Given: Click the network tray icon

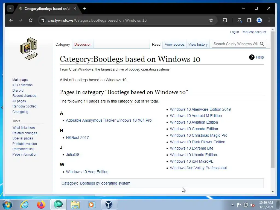Looking at the screenshot, I should [x=246, y=205].
